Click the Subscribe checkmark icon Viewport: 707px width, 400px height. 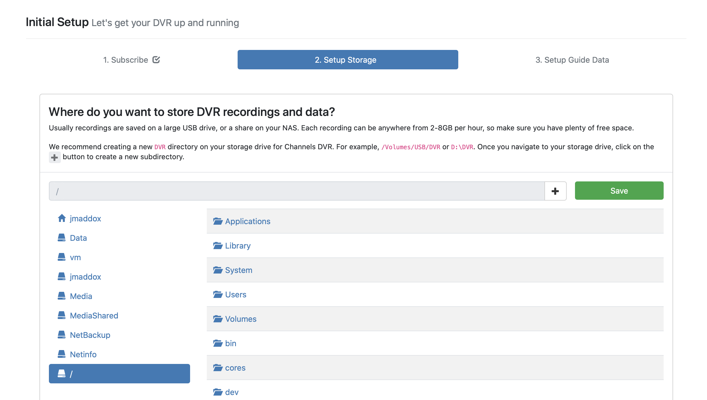tap(156, 60)
